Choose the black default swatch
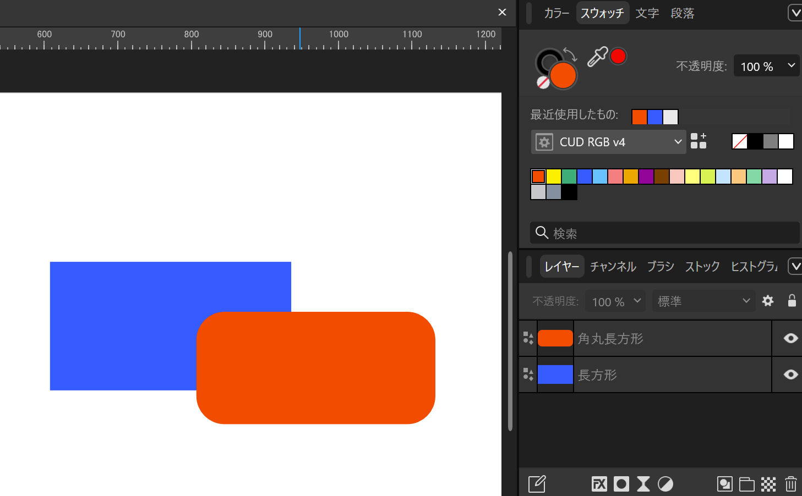Screen dimensions: 802x496 click(x=755, y=141)
